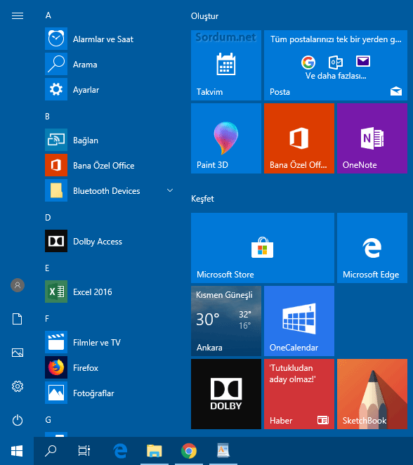
Task: Launch Firefox from the app list
Action: [x=56, y=367]
